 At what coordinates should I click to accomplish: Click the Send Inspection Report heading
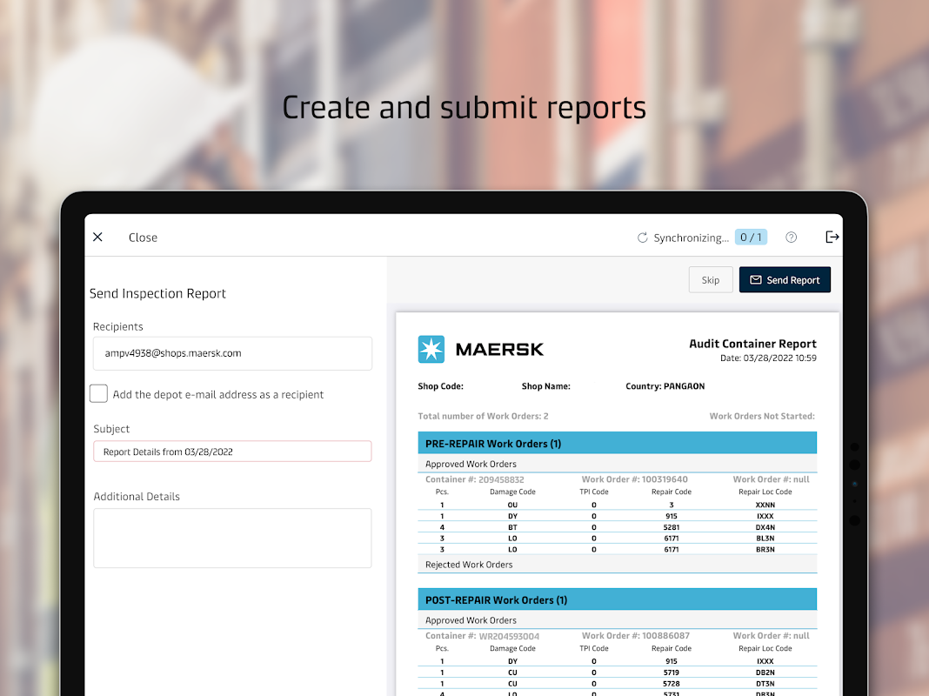157,294
